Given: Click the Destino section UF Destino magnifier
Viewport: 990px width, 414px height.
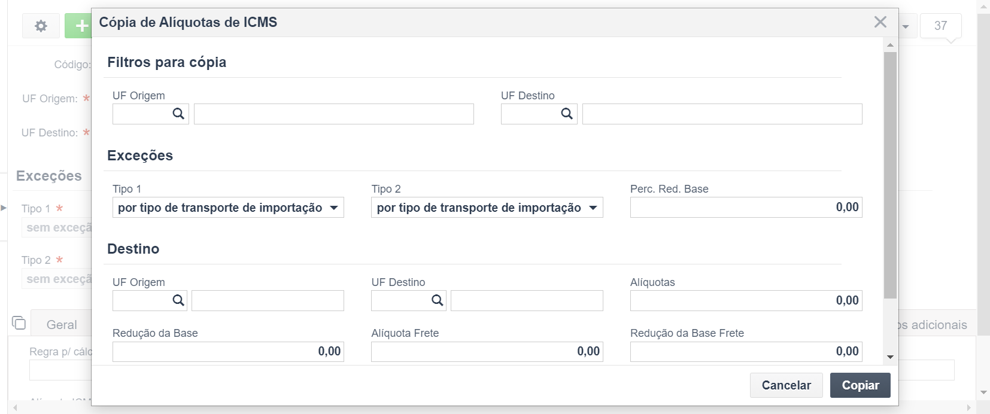Looking at the screenshot, I should [x=438, y=300].
